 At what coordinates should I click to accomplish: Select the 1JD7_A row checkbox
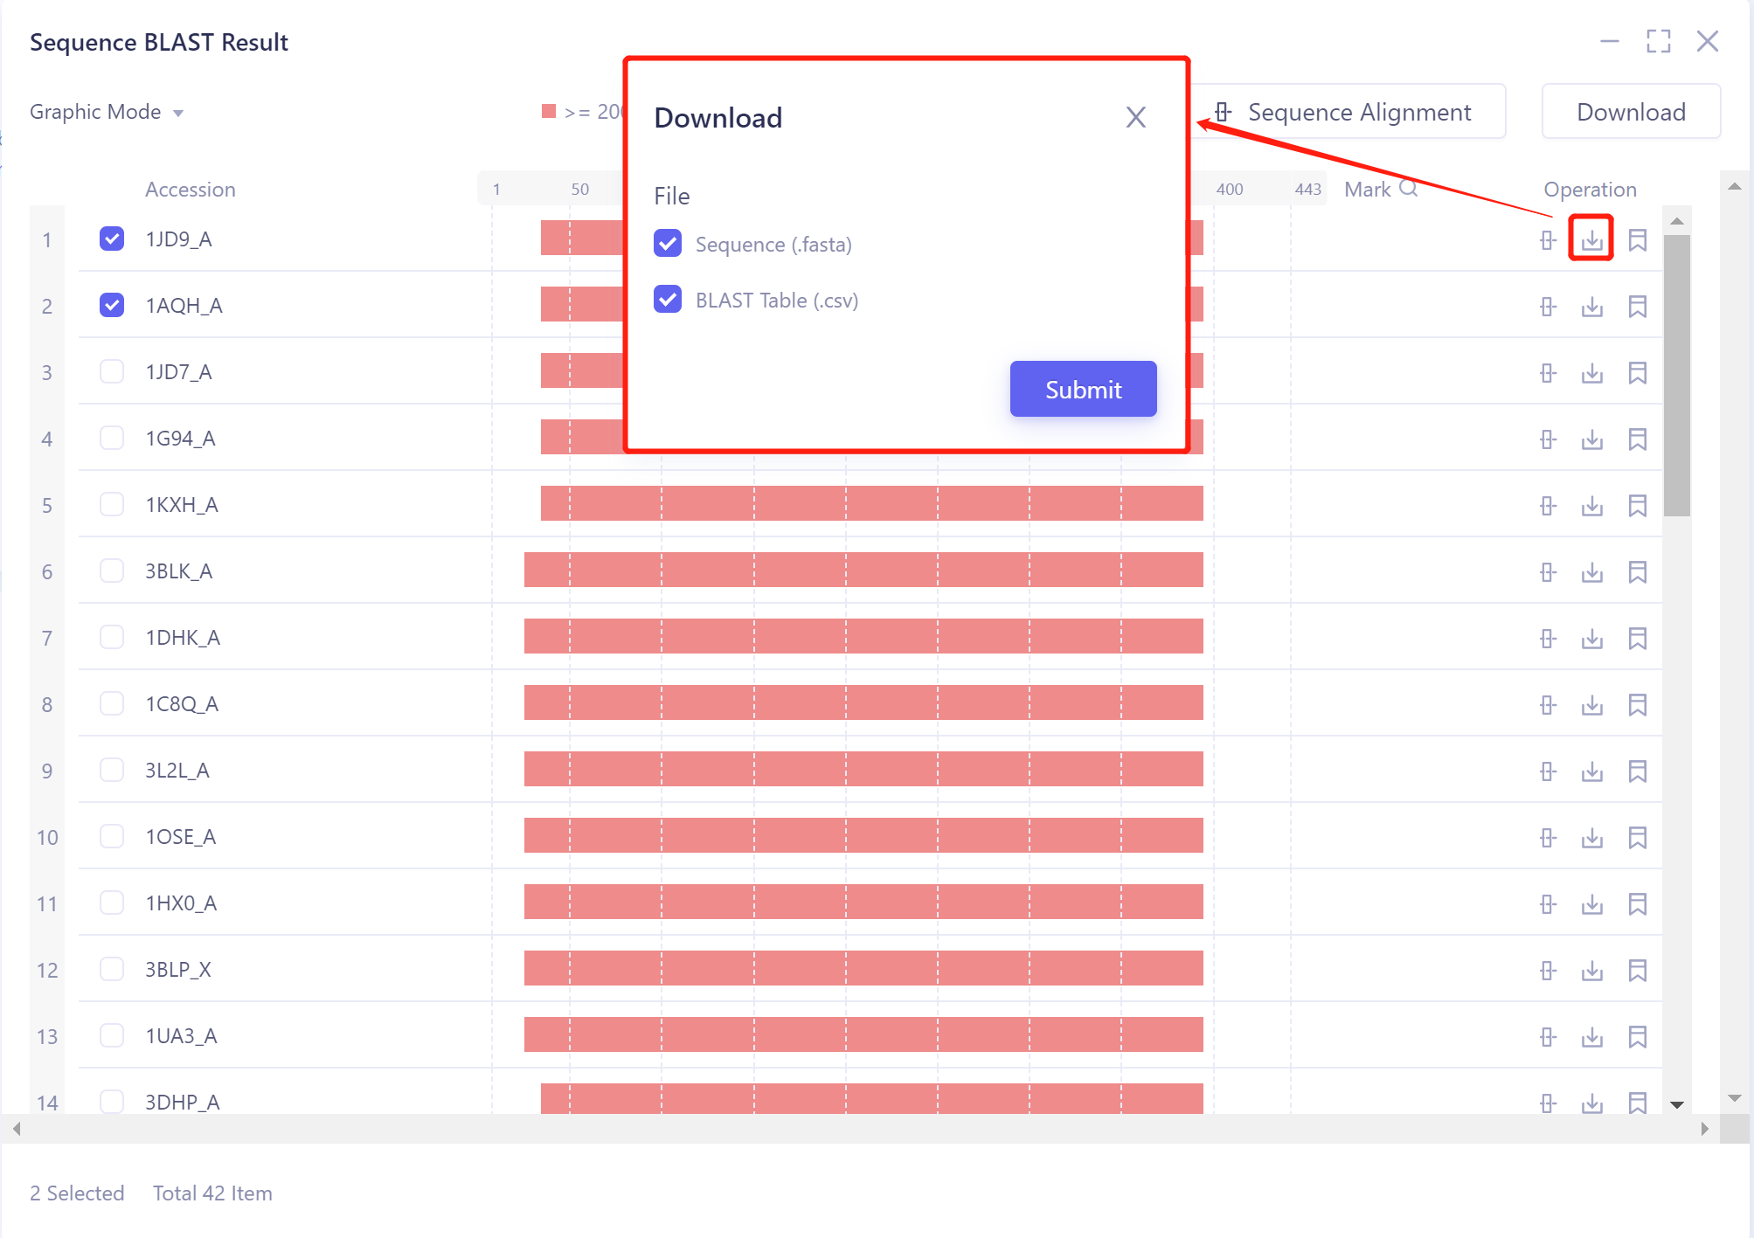click(x=112, y=372)
